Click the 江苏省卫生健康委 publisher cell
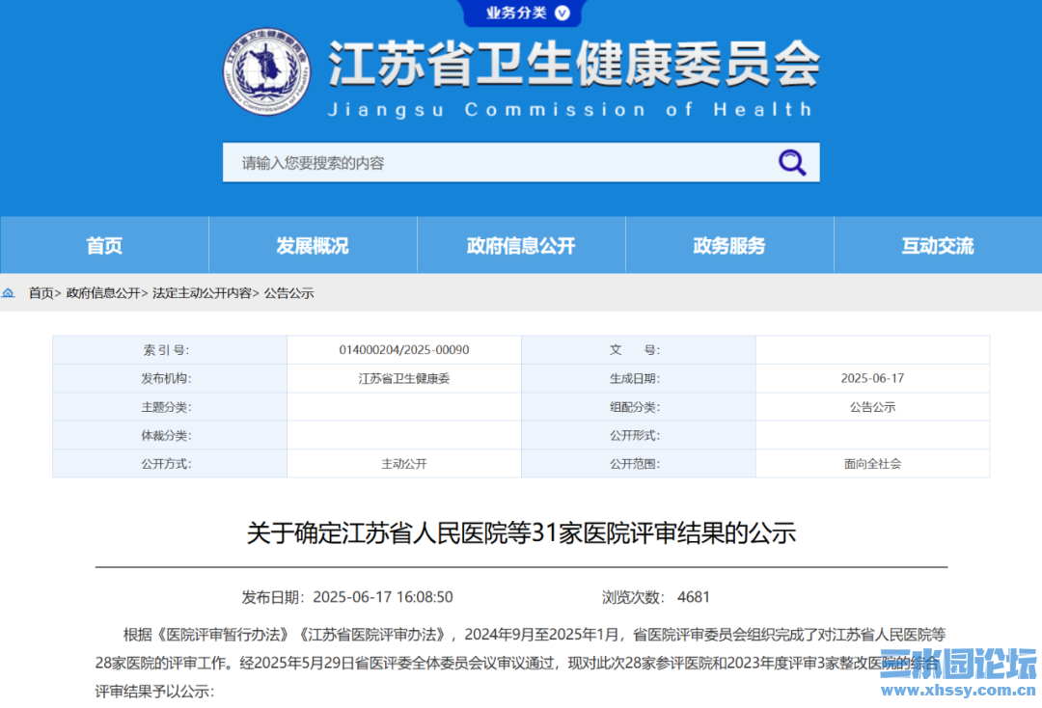This screenshot has height=708, width=1042. coord(404,378)
